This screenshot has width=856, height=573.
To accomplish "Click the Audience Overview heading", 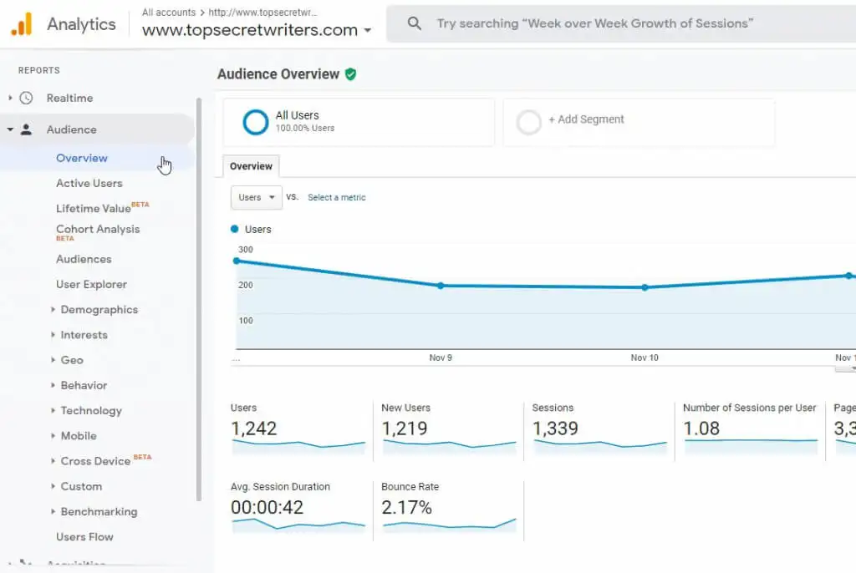I will [x=278, y=74].
